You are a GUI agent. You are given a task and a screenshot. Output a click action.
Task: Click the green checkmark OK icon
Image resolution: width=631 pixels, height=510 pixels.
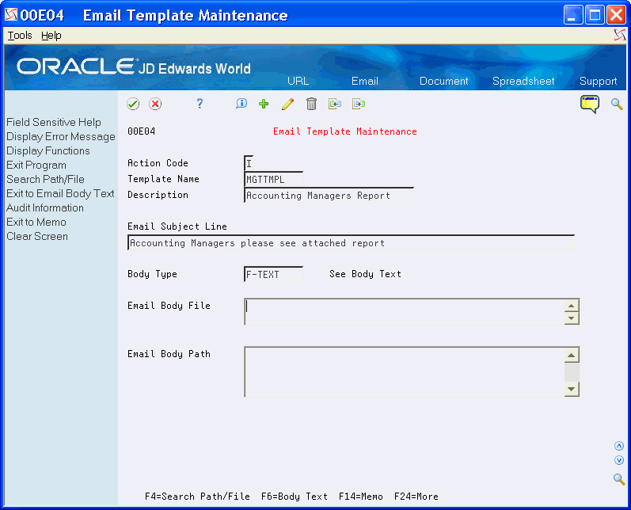point(133,104)
